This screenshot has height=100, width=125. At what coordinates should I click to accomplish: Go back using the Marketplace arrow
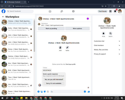pyautogui.click(x=3, y=17)
